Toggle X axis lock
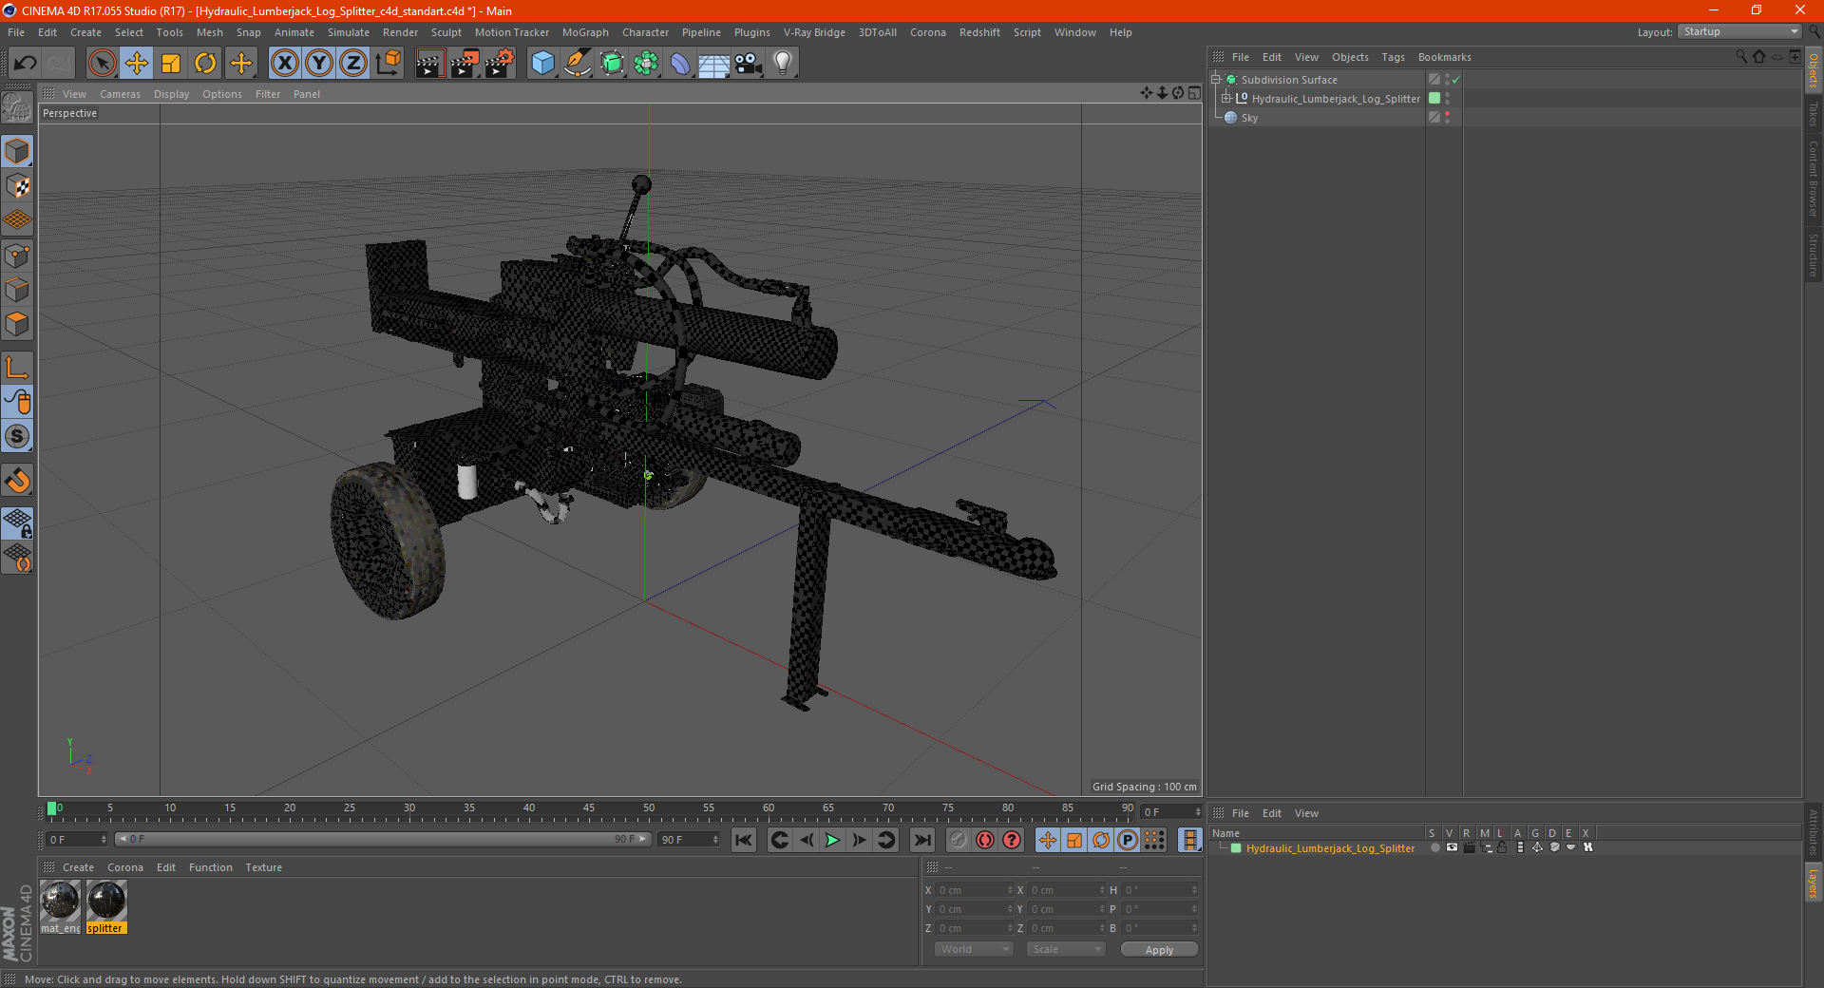 pos(284,64)
